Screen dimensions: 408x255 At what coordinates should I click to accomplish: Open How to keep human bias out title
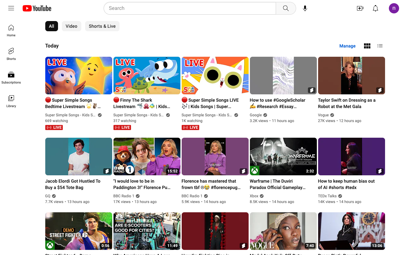346,184
